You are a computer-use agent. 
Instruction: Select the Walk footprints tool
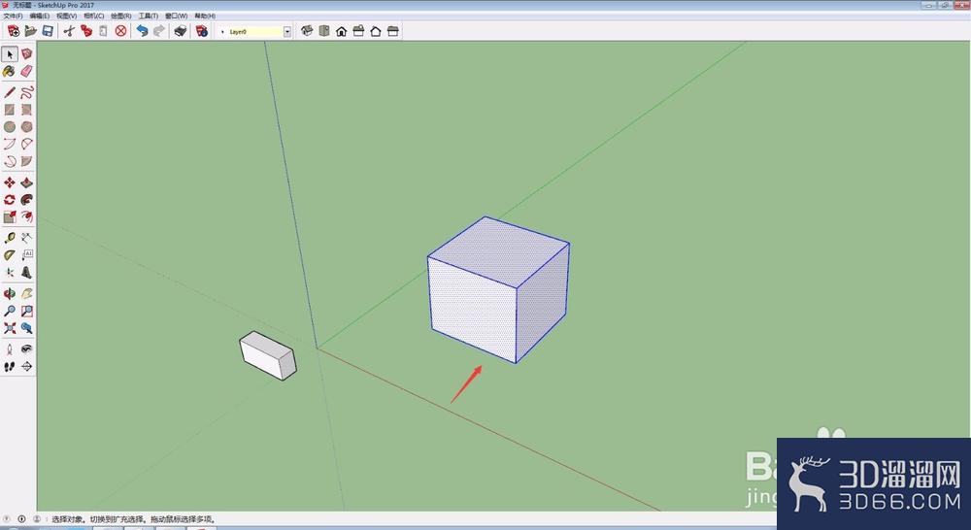click(10, 367)
